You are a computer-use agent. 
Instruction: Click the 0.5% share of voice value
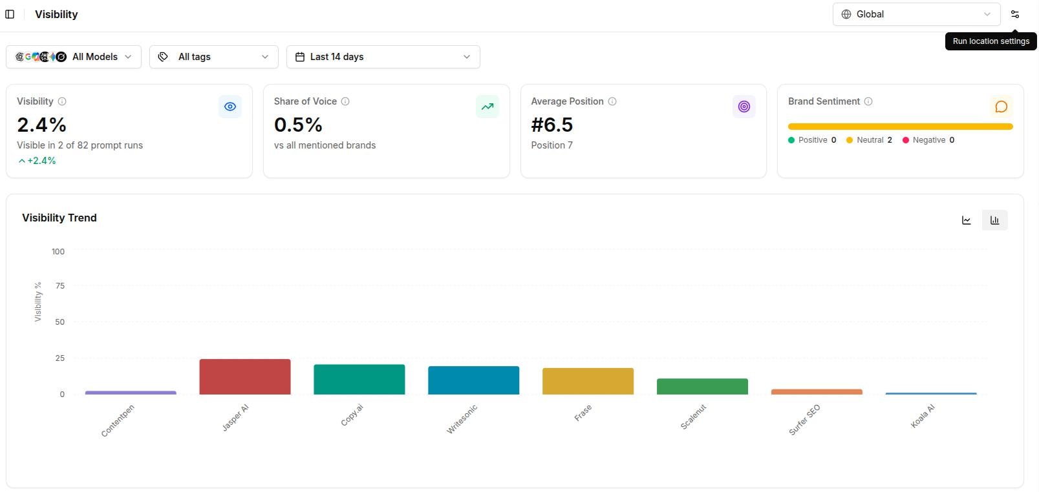[298, 125]
